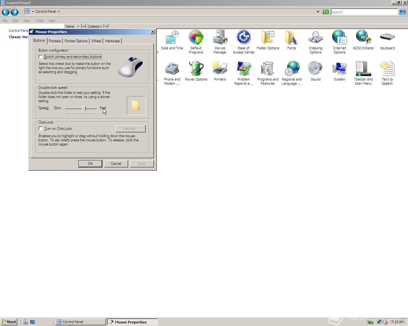Open the Category column dropdown arrow

106,26
